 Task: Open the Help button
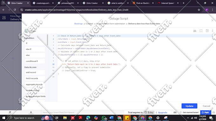(x=206, y=112)
